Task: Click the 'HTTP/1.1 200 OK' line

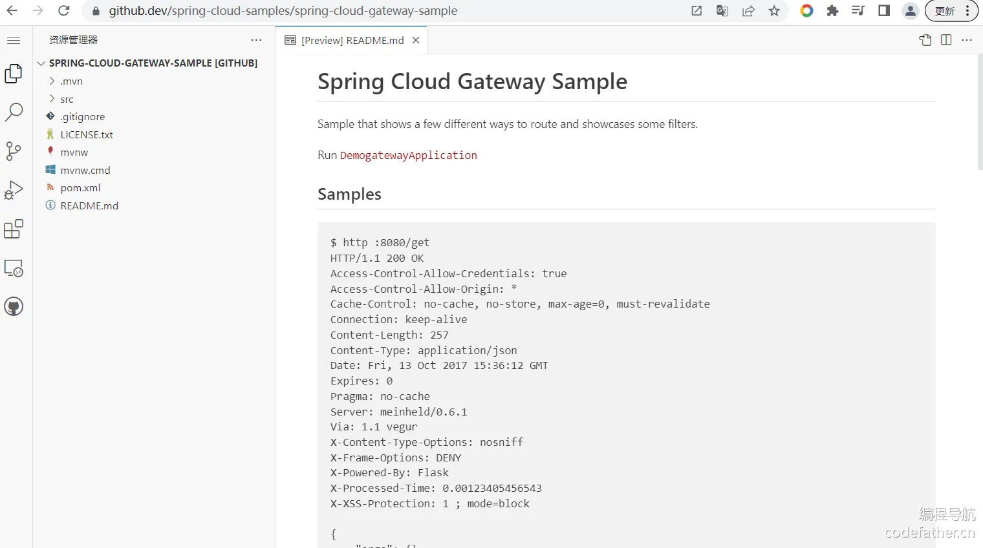Action: [377, 258]
